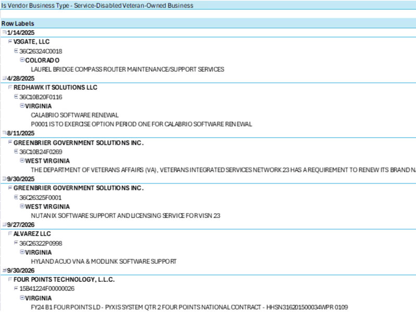
Task: Select the VETERANS INTEGRATED SERVICES NETWORK 23 description
Action: (x=224, y=170)
